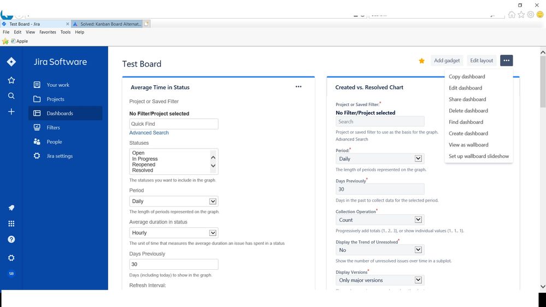The width and height of the screenshot is (546, 307).
Task: Click Advanced Search link in Average Time gadget
Action: click(149, 133)
